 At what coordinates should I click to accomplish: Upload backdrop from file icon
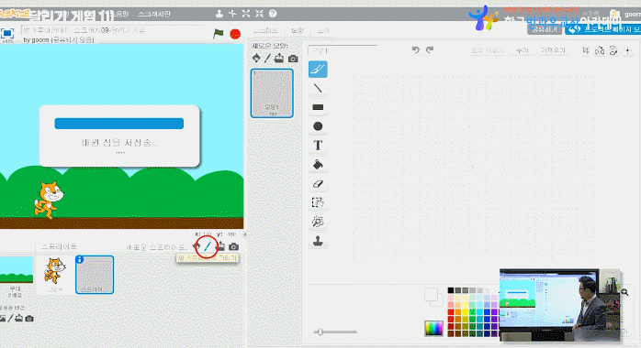[x=18, y=319]
